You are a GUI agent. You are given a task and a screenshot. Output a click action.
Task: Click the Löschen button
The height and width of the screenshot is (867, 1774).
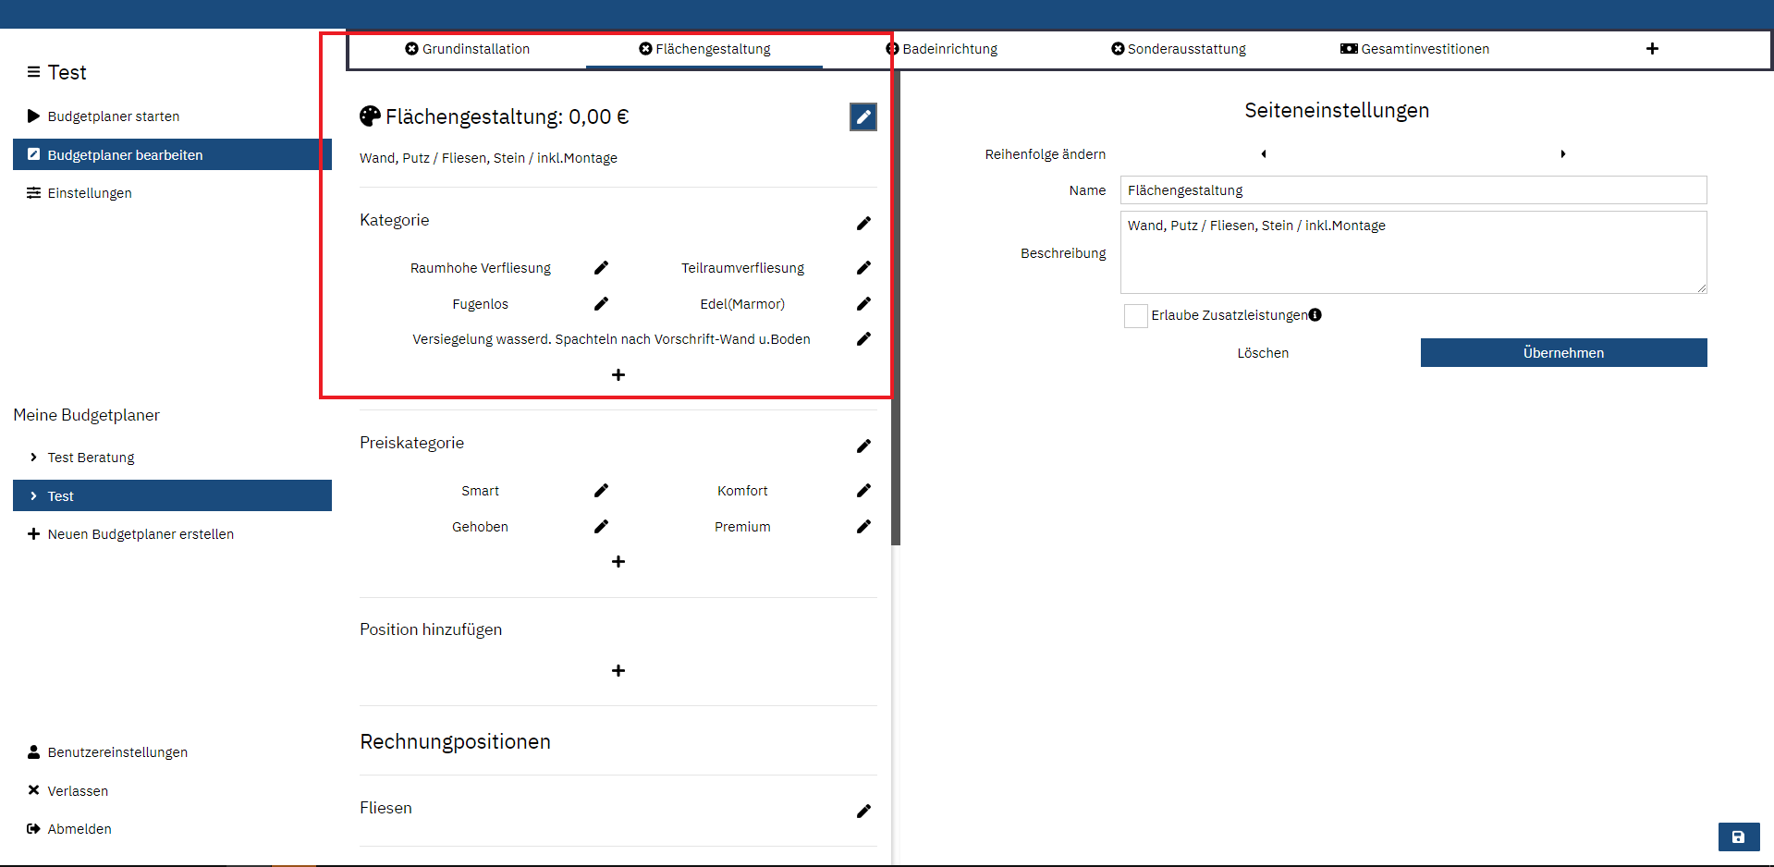tap(1263, 353)
